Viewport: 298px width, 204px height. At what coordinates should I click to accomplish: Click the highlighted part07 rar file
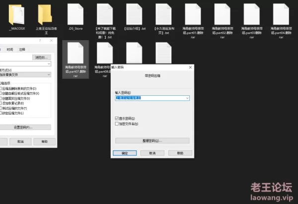75,54
